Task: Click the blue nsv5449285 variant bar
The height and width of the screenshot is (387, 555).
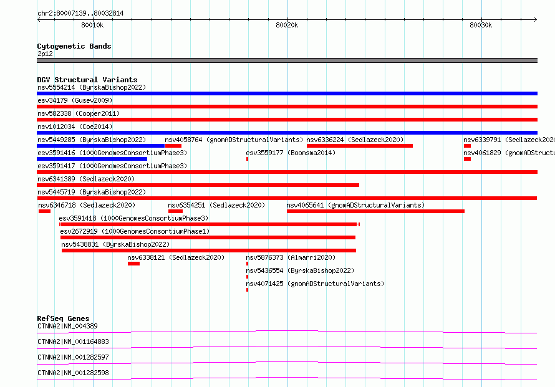Action: point(100,146)
